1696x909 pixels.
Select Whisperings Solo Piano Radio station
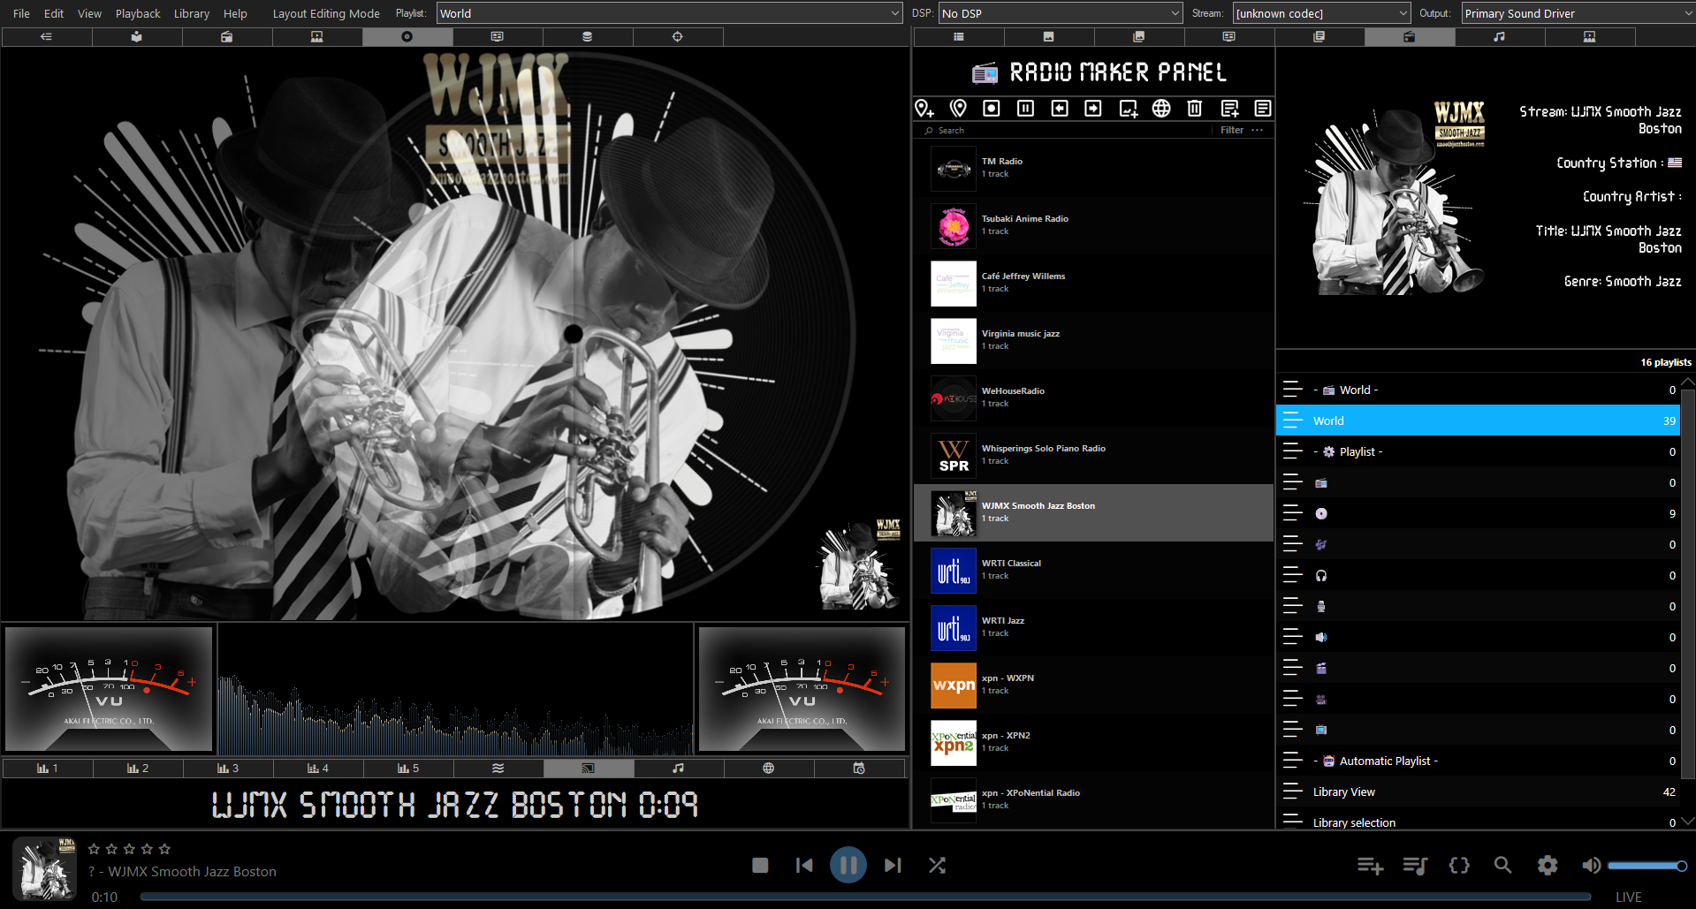[x=1093, y=455]
